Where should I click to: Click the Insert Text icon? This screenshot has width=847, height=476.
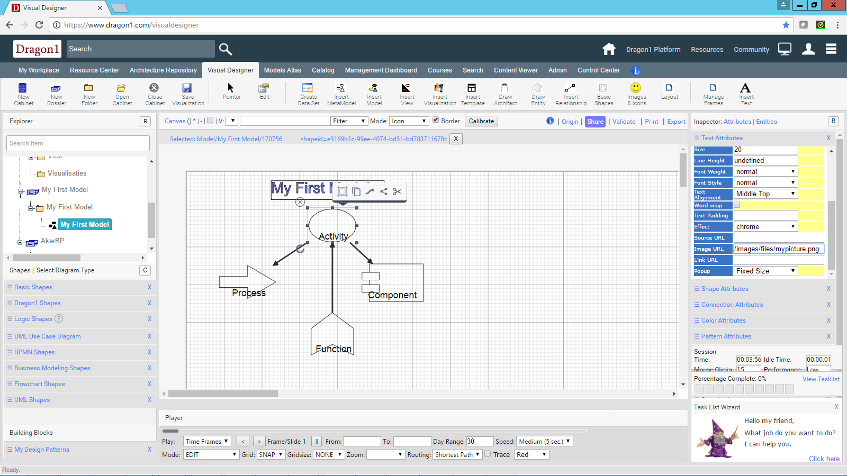tap(745, 88)
